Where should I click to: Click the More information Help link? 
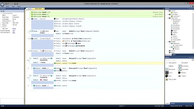[14, 33]
